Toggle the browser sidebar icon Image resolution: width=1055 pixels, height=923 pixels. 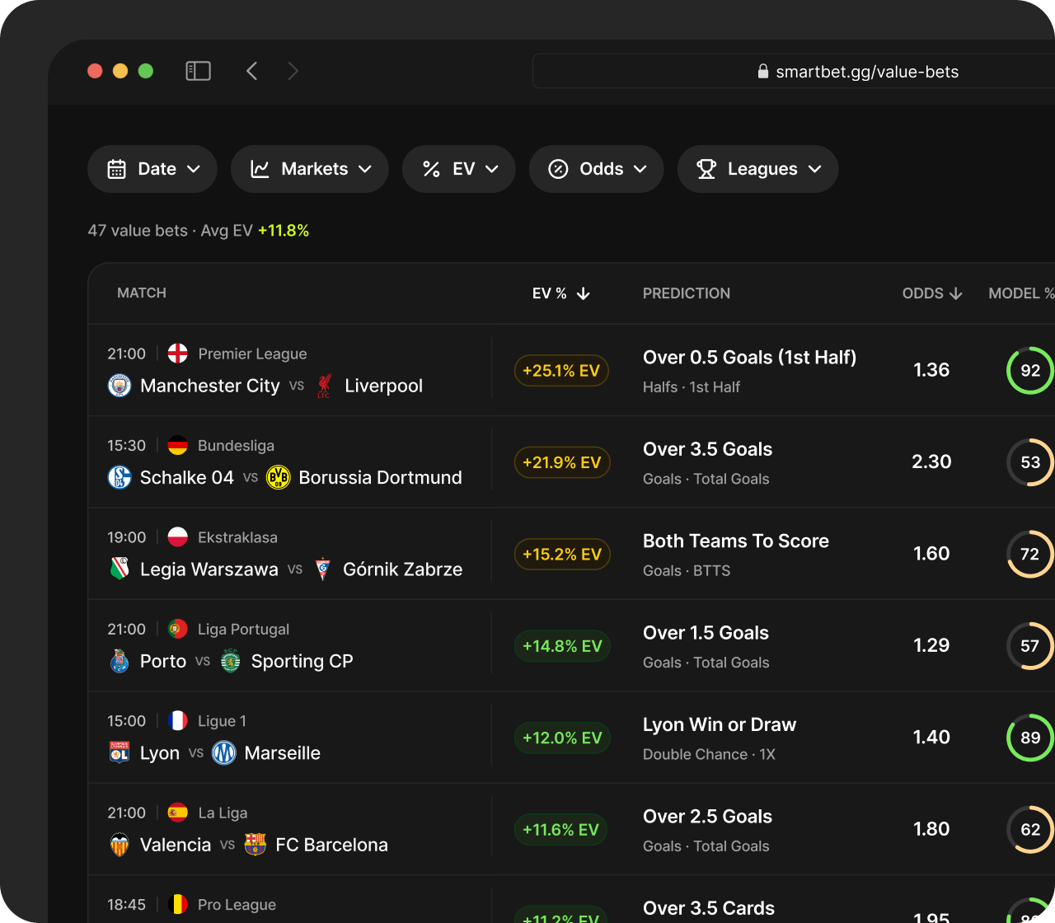click(x=198, y=71)
